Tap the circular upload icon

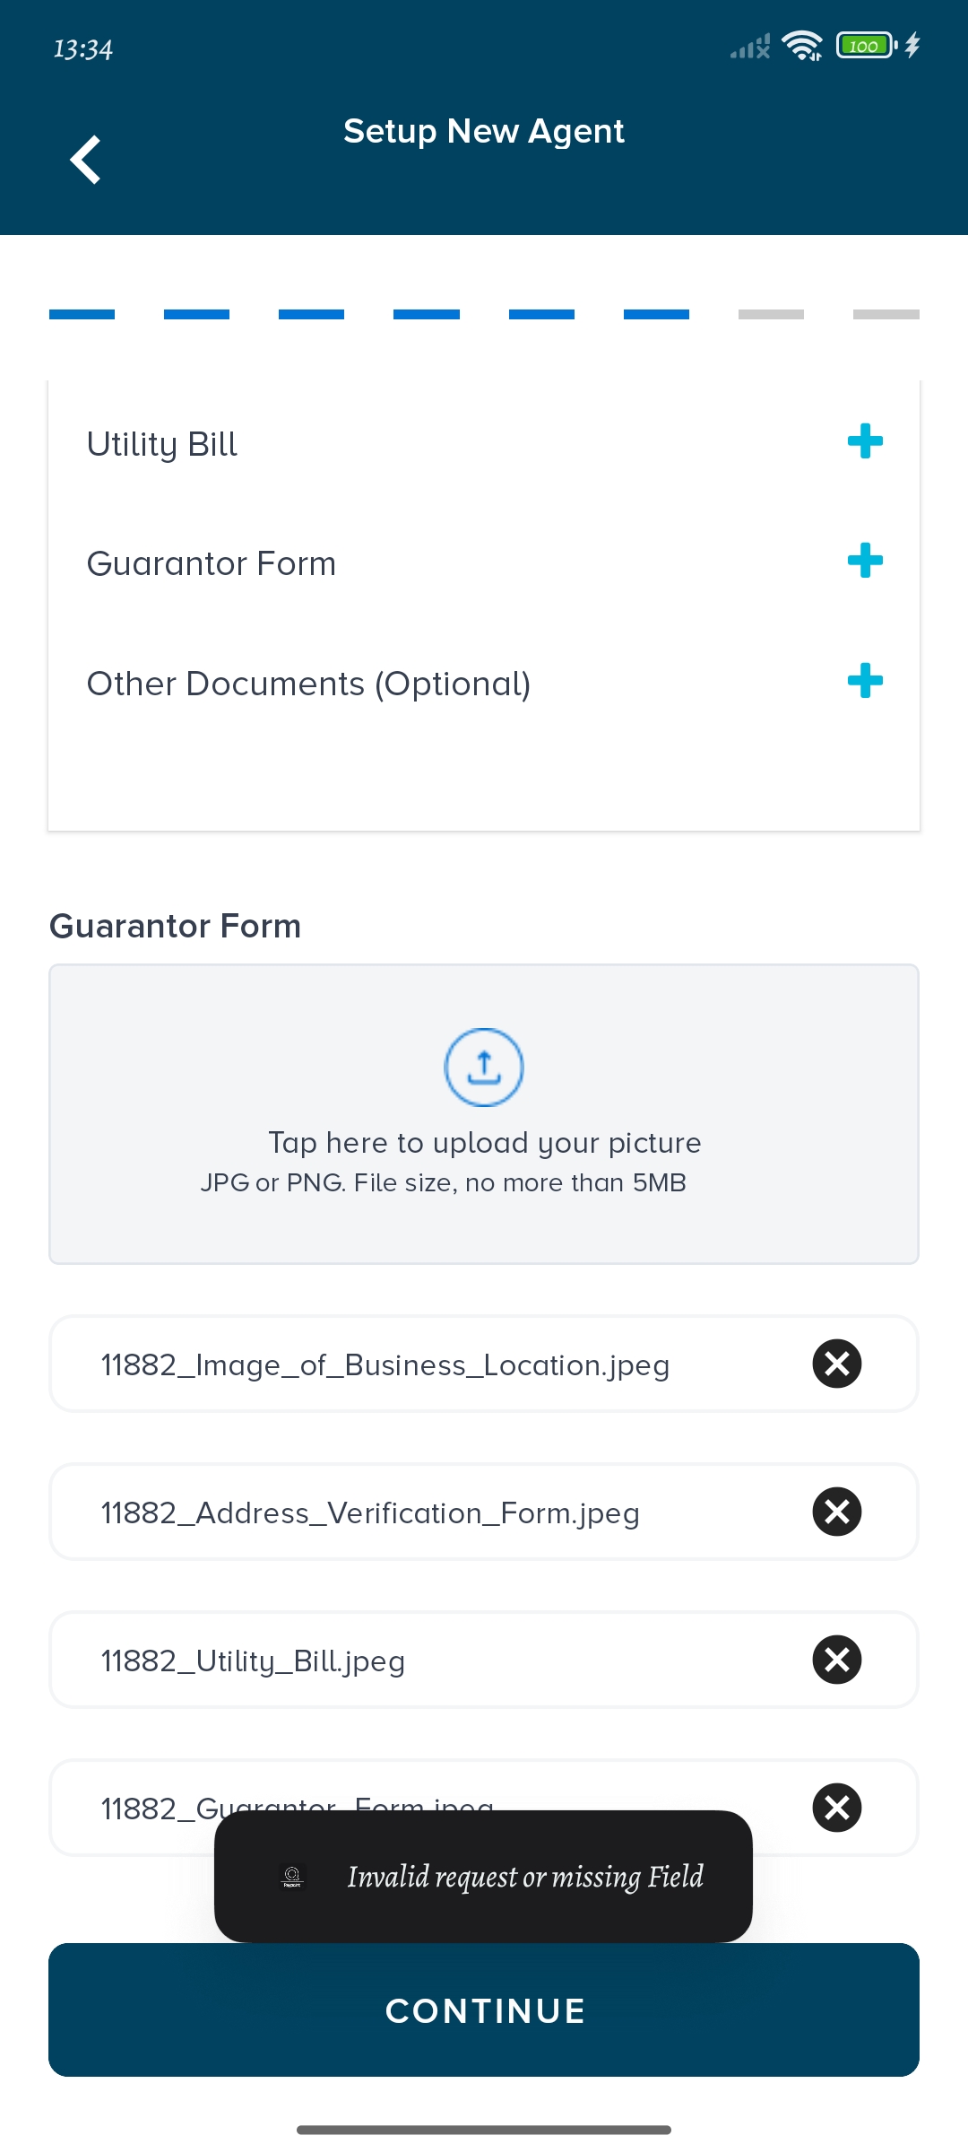484,1067
